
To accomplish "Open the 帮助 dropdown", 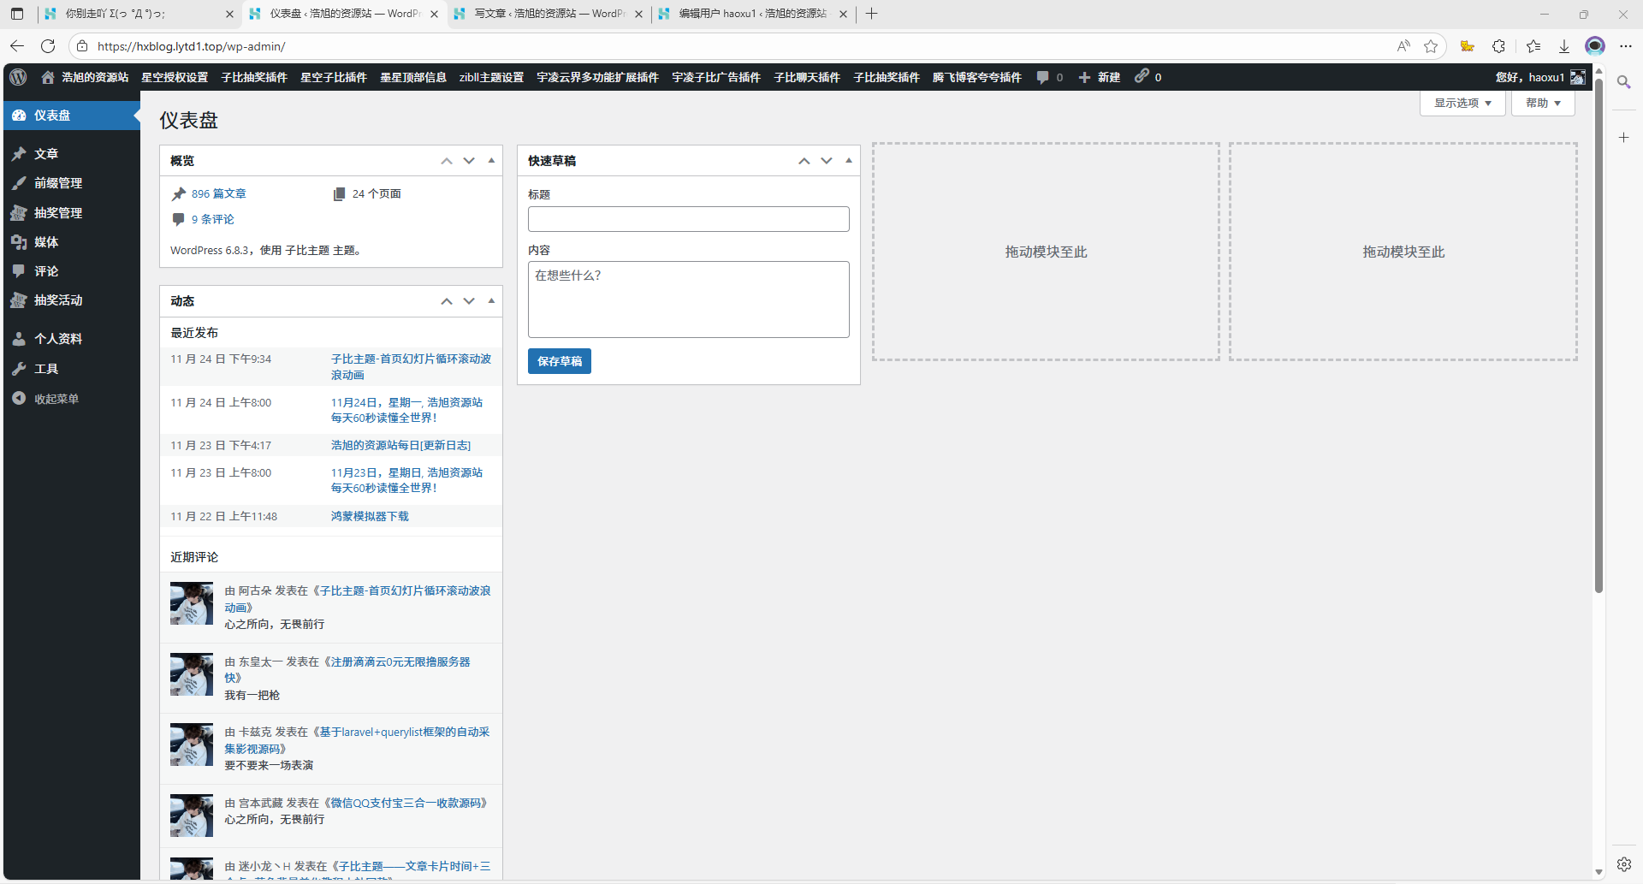I will [x=1542, y=103].
